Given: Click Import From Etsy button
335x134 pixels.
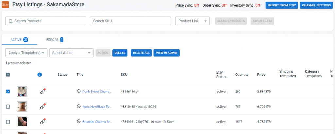Looking at the screenshot, I should coord(282,5).
